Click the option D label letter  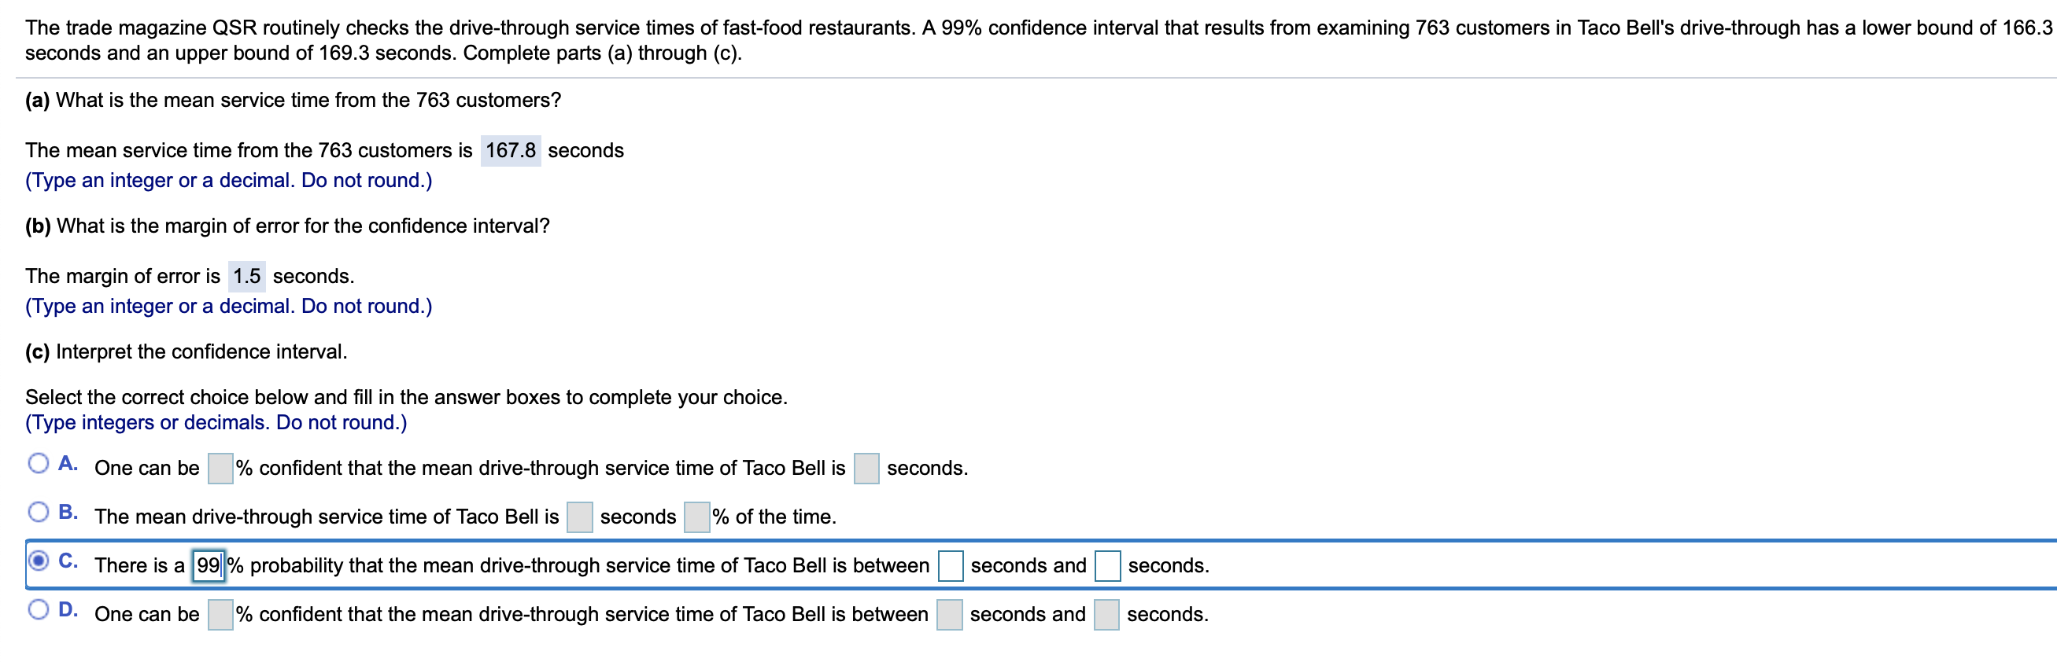click(x=68, y=610)
